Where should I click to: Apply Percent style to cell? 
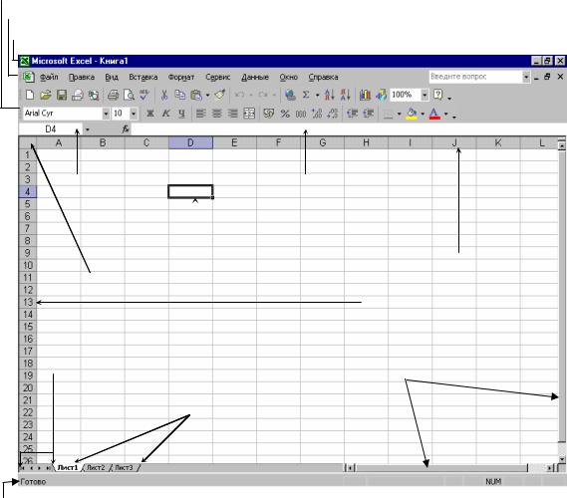[285, 114]
